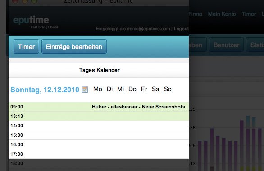The width and height of the screenshot is (264, 171).
Task: Click the Sonntag, 12.12.2010 date heading
Action: (x=45, y=90)
